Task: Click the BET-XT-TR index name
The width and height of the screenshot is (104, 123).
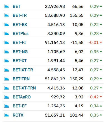Action: coord(23,70)
